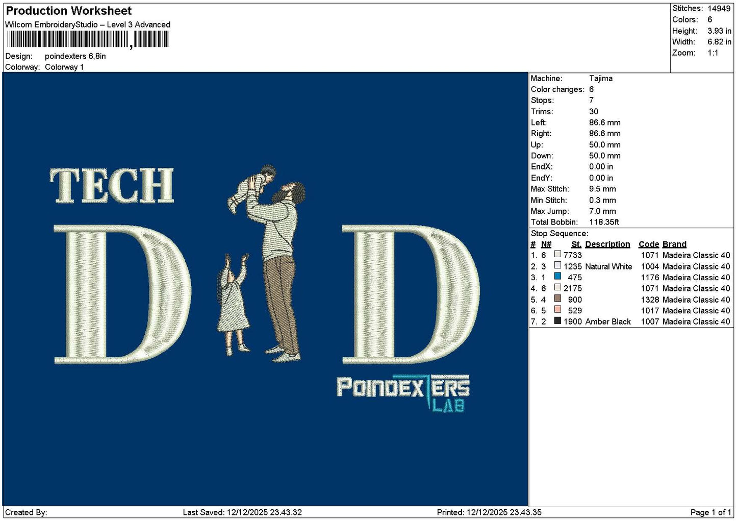Screen dimensions: 737x521
Task: Click the Trims value 30
Action: tap(594, 111)
